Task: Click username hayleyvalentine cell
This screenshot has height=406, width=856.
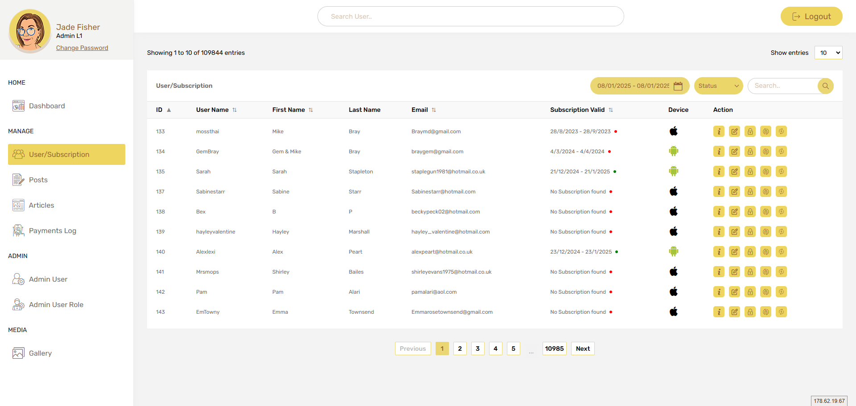Action: [x=216, y=232]
